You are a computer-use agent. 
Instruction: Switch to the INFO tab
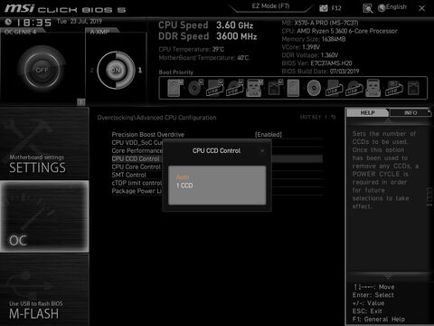tap(410, 112)
